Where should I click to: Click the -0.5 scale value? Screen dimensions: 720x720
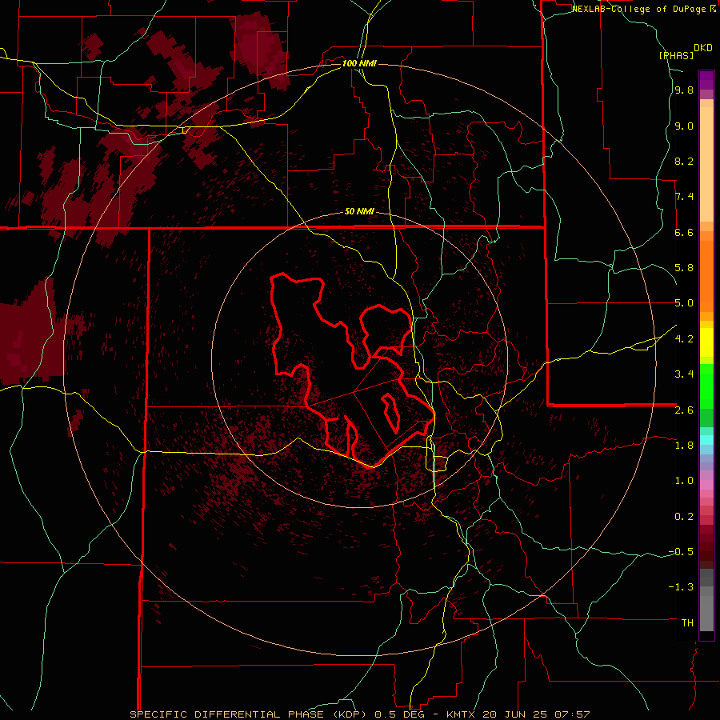tap(681, 552)
